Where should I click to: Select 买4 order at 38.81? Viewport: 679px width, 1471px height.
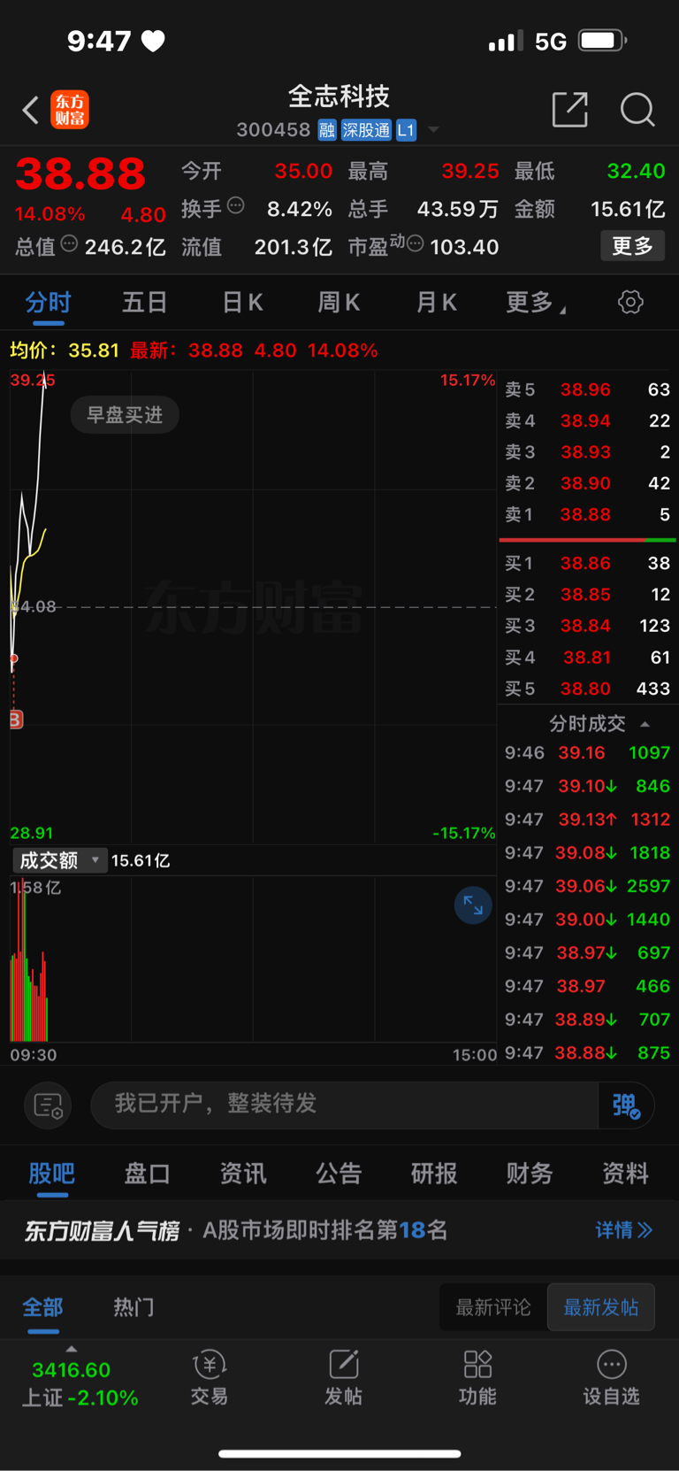(587, 658)
